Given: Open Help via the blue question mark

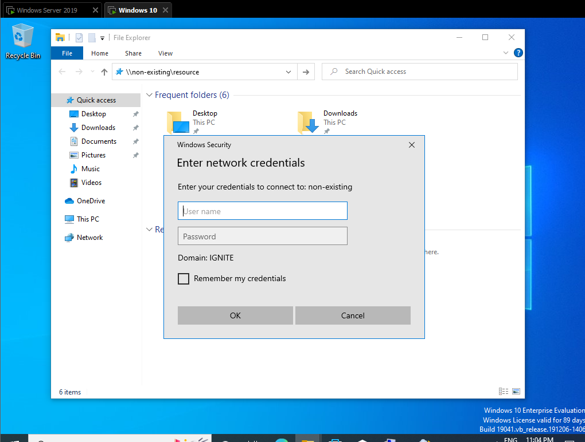Looking at the screenshot, I should point(518,53).
